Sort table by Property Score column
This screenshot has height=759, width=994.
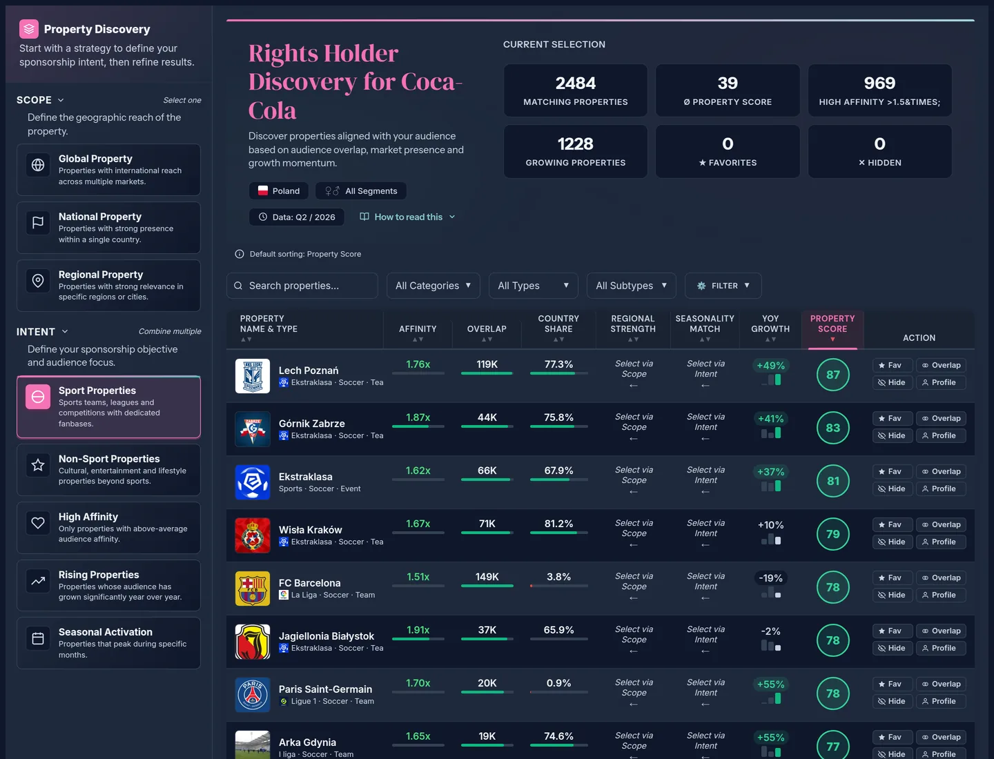[x=832, y=328]
